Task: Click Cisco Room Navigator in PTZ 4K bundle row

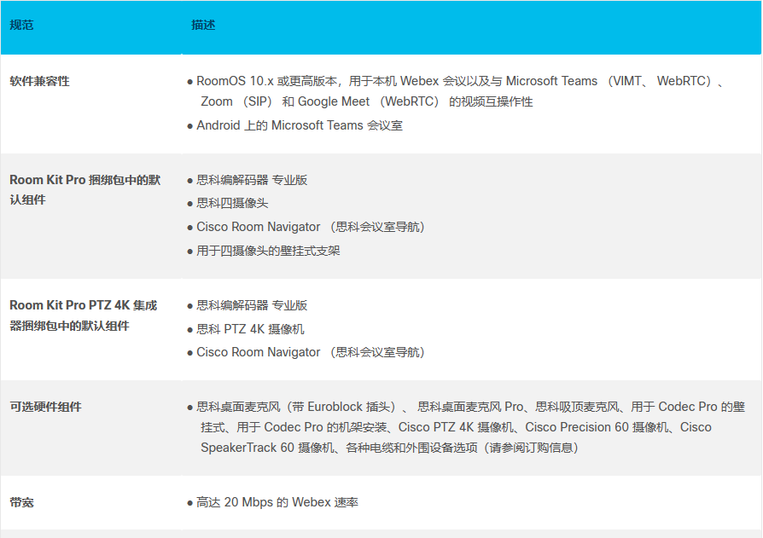Action: pos(311,352)
